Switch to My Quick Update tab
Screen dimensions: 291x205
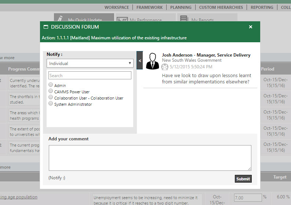click(84, 17)
